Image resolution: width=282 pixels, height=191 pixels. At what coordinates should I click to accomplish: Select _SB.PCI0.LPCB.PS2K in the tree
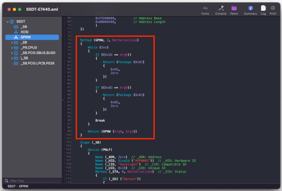click(37, 63)
